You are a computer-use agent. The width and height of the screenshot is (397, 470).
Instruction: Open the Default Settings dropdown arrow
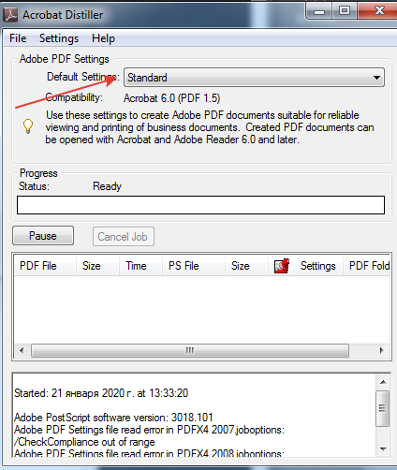click(376, 78)
